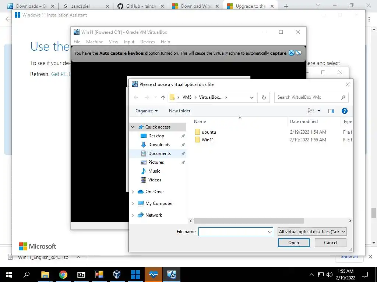The width and height of the screenshot is (377, 282).
Task: Open the View menu in VirtualBox
Action: click(113, 42)
